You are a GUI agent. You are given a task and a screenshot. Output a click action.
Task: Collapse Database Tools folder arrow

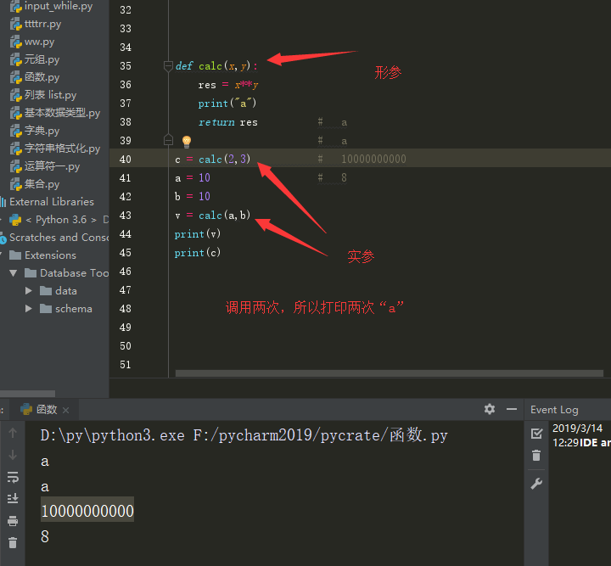click(x=14, y=273)
